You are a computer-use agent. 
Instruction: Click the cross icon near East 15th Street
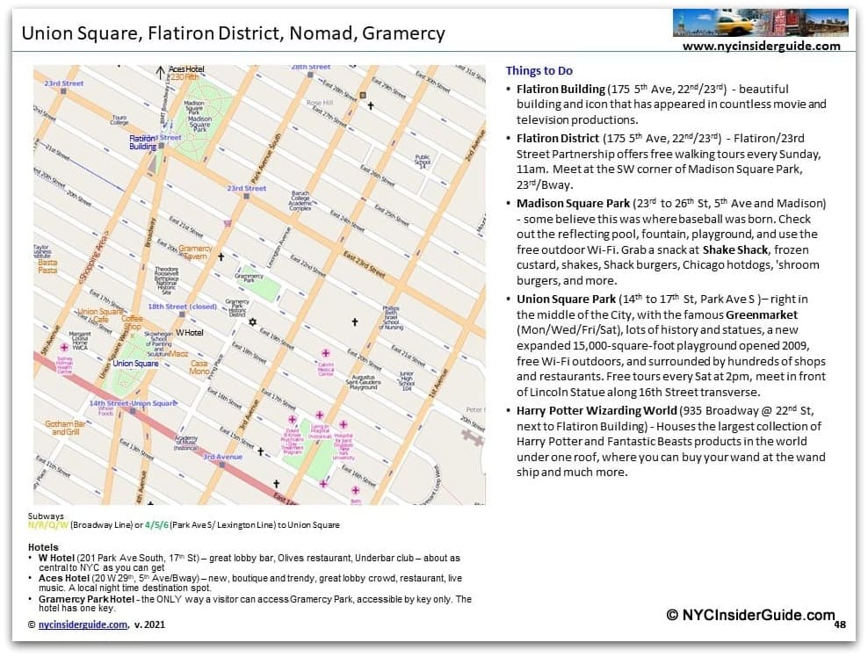260,451
